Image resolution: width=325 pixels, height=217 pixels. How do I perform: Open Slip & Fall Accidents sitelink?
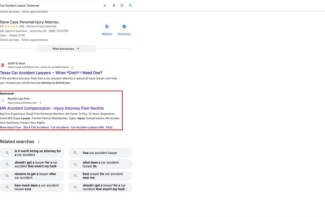[36, 127]
